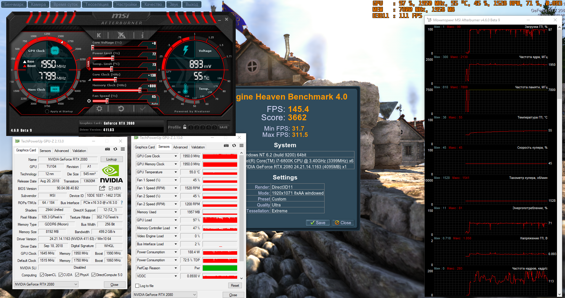Enable the Log to file checkbox

(x=137, y=286)
